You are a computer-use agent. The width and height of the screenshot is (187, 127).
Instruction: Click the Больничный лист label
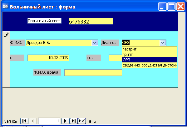pyautogui.click(x=44, y=21)
